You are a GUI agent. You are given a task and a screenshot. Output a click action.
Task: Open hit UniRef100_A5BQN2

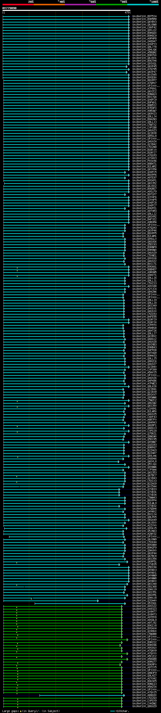tap(144, 53)
